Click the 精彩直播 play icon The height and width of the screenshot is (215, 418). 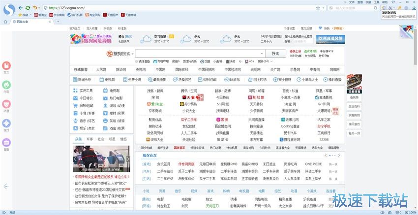click(325, 79)
